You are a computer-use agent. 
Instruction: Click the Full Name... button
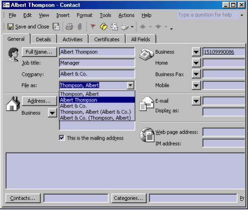tap(39, 52)
